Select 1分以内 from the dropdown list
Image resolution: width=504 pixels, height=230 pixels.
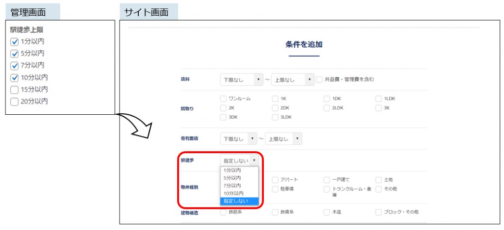click(x=232, y=170)
